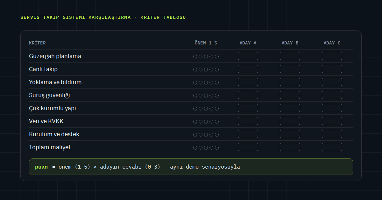
Task: Set Güzergah planlama importance to 1
Action: click(x=195, y=57)
